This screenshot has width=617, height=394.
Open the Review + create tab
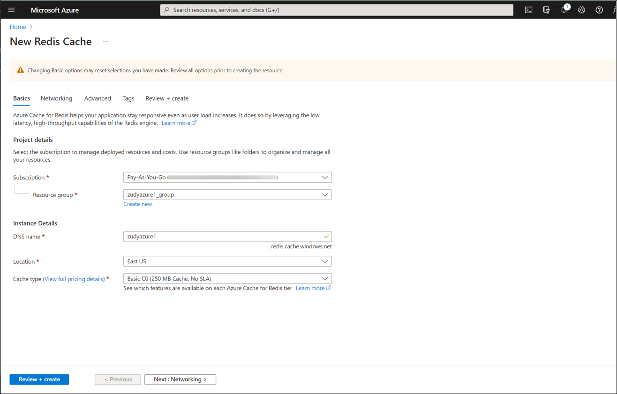167,98
